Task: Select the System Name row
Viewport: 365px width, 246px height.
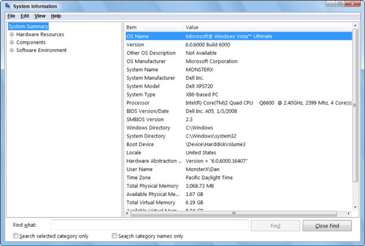Action: pyautogui.click(x=239, y=70)
